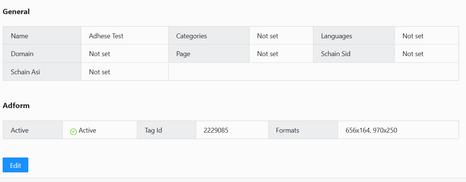The width and height of the screenshot is (466, 182).
Task: Click the Not set value beside Categories
Action: [268, 36]
